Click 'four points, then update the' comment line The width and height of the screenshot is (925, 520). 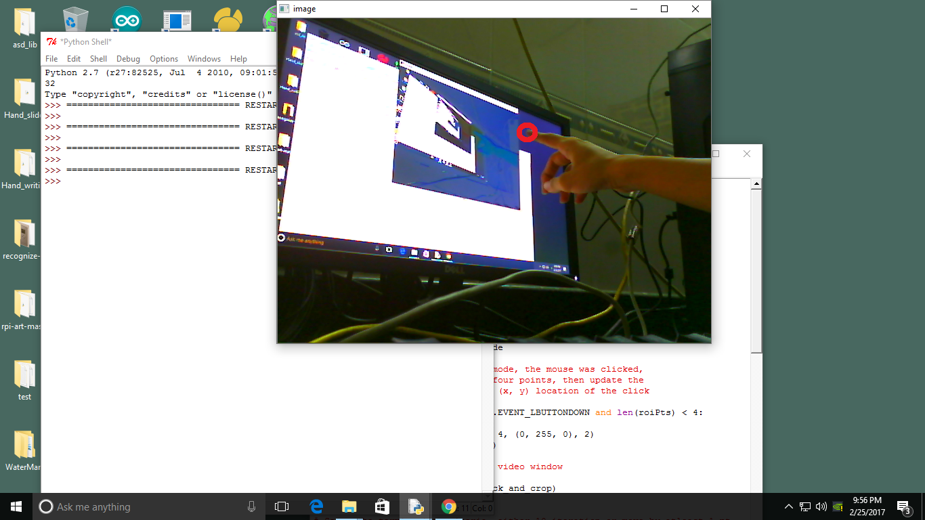(x=567, y=380)
